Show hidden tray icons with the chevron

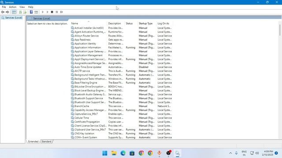[x=230, y=153]
